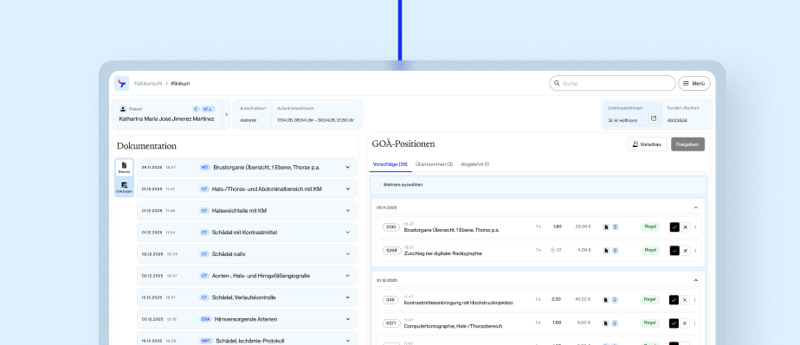Show lightbulb hint for position 5298

616,250
